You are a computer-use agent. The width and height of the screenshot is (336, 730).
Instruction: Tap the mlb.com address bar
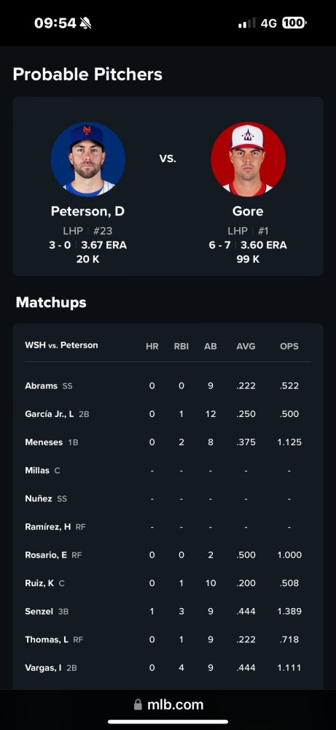click(168, 705)
